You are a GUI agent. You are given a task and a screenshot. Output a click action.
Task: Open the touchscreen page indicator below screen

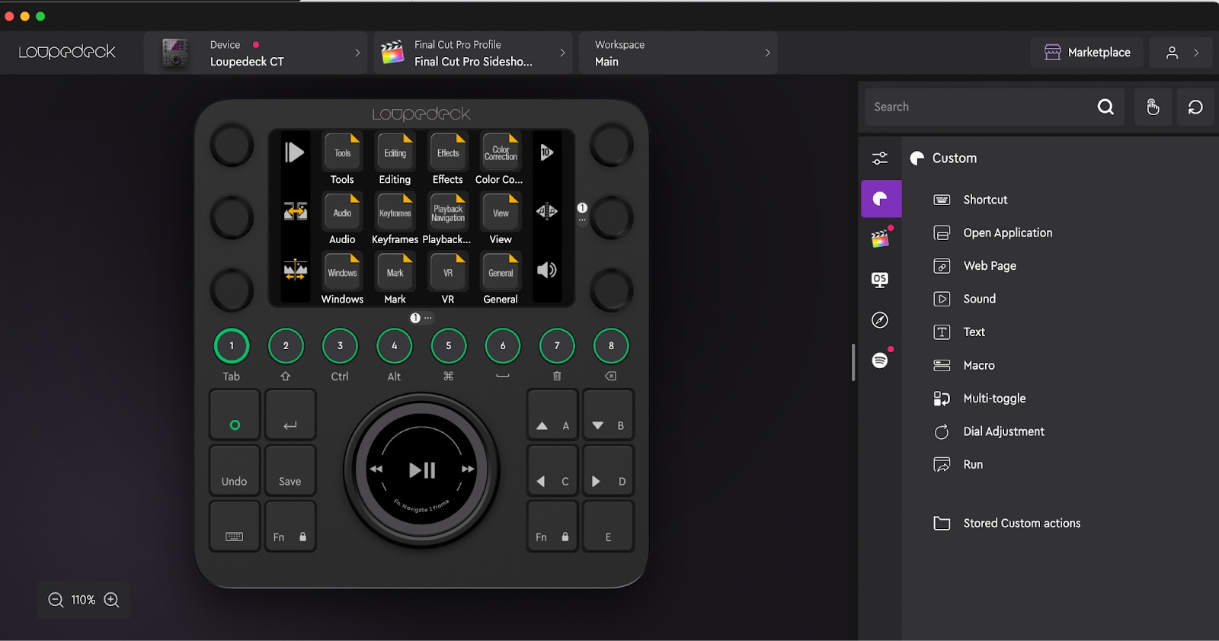click(x=421, y=318)
